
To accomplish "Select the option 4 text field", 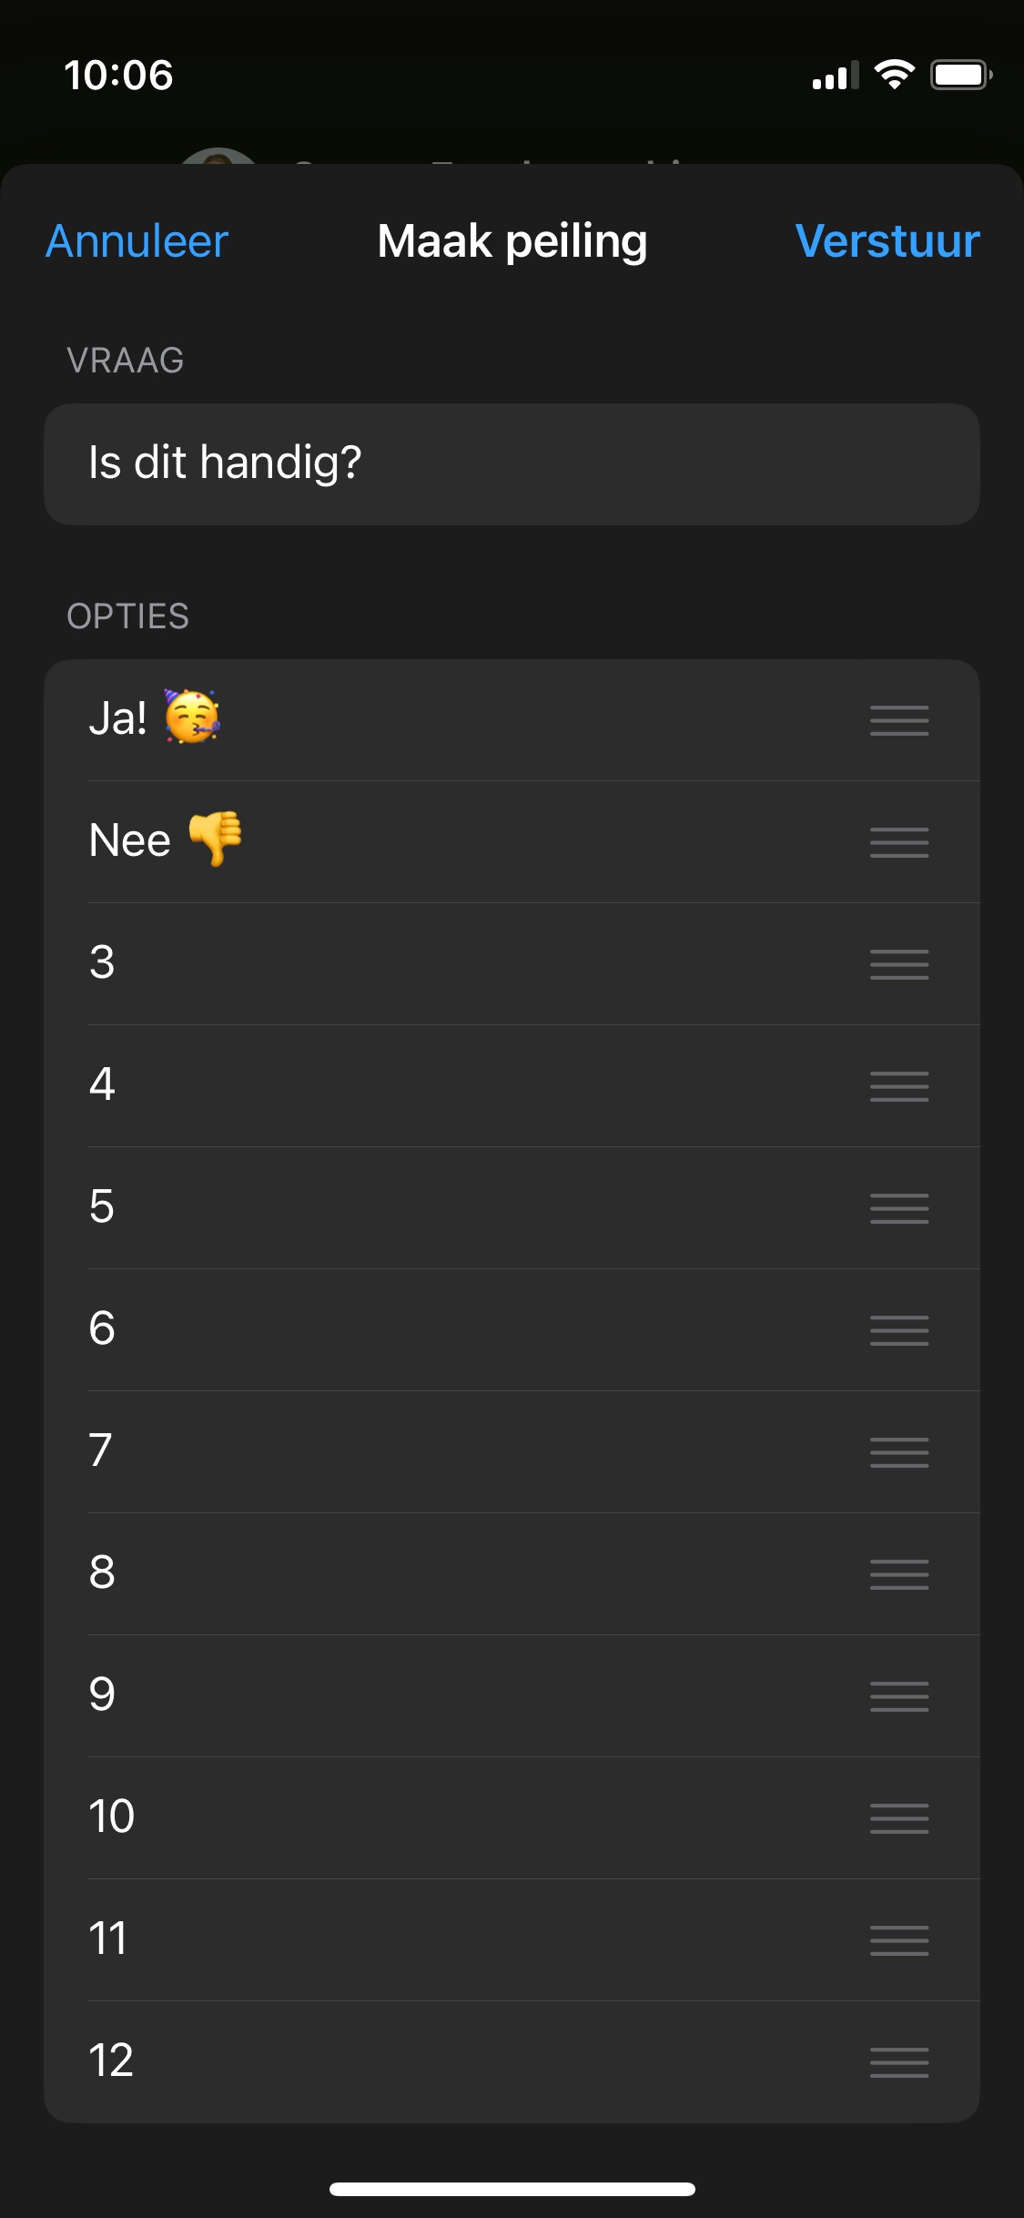I will tap(455, 1085).
